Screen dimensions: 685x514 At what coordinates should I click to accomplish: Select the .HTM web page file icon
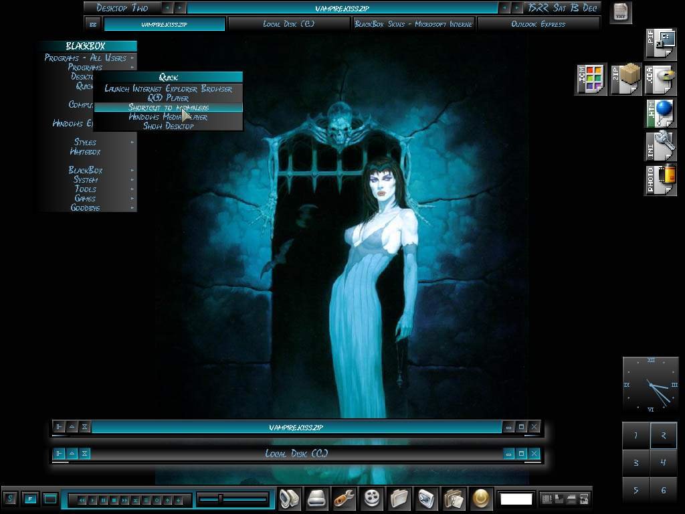[x=660, y=113]
